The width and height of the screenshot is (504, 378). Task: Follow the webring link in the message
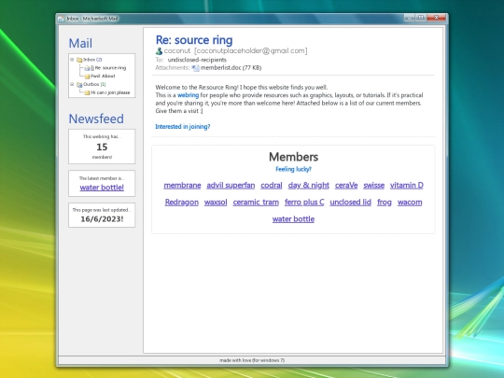pyautogui.click(x=188, y=95)
